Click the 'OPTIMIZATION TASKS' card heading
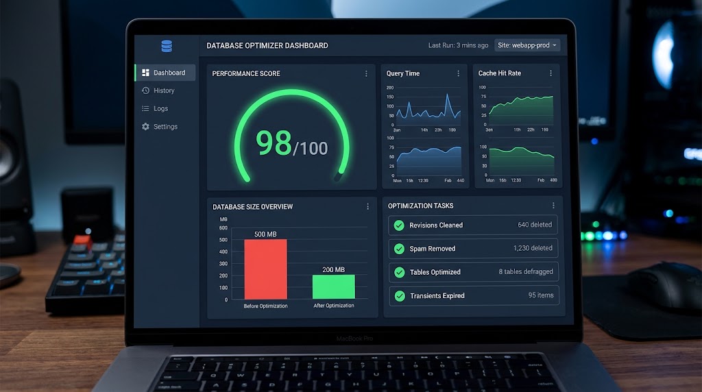The height and width of the screenshot is (392, 702). [x=420, y=206]
